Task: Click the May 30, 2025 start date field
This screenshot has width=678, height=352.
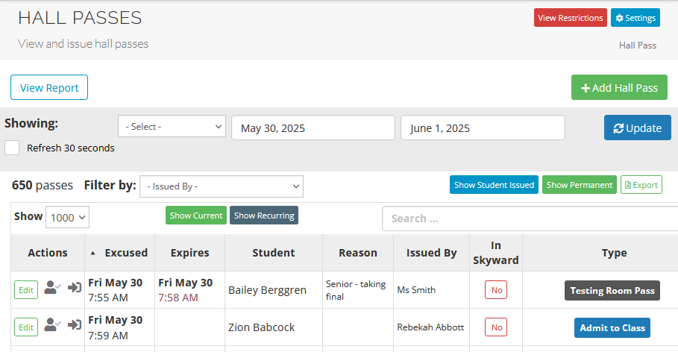Action: 313,128
